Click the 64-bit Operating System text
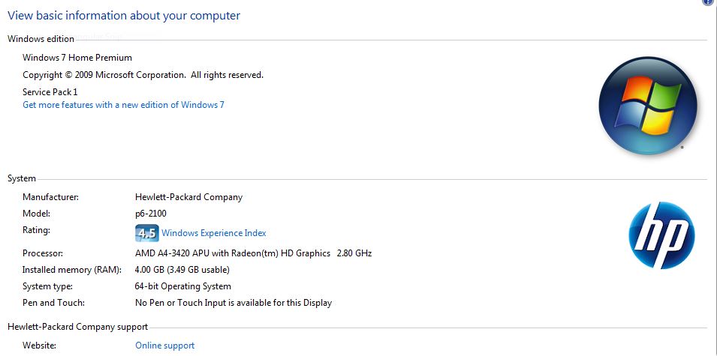Screen dimensions: 717x356 pos(183,286)
